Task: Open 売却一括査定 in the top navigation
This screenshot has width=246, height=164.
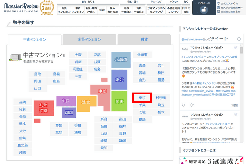Action: click(x=127, y=10)
